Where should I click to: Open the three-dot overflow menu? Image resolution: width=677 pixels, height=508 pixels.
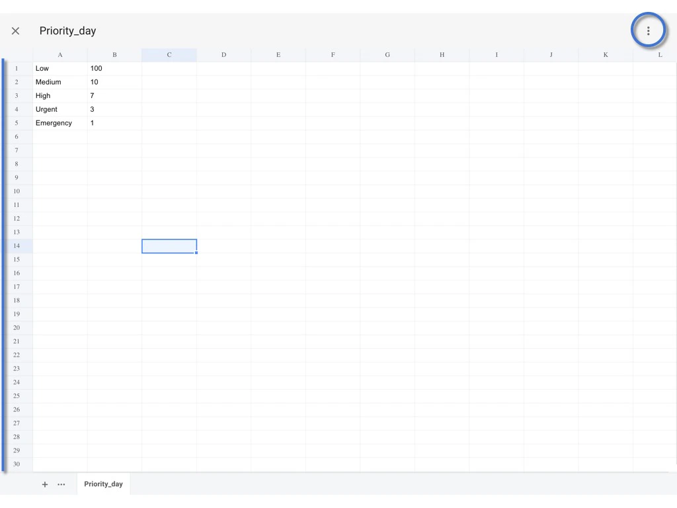point(649,30)
